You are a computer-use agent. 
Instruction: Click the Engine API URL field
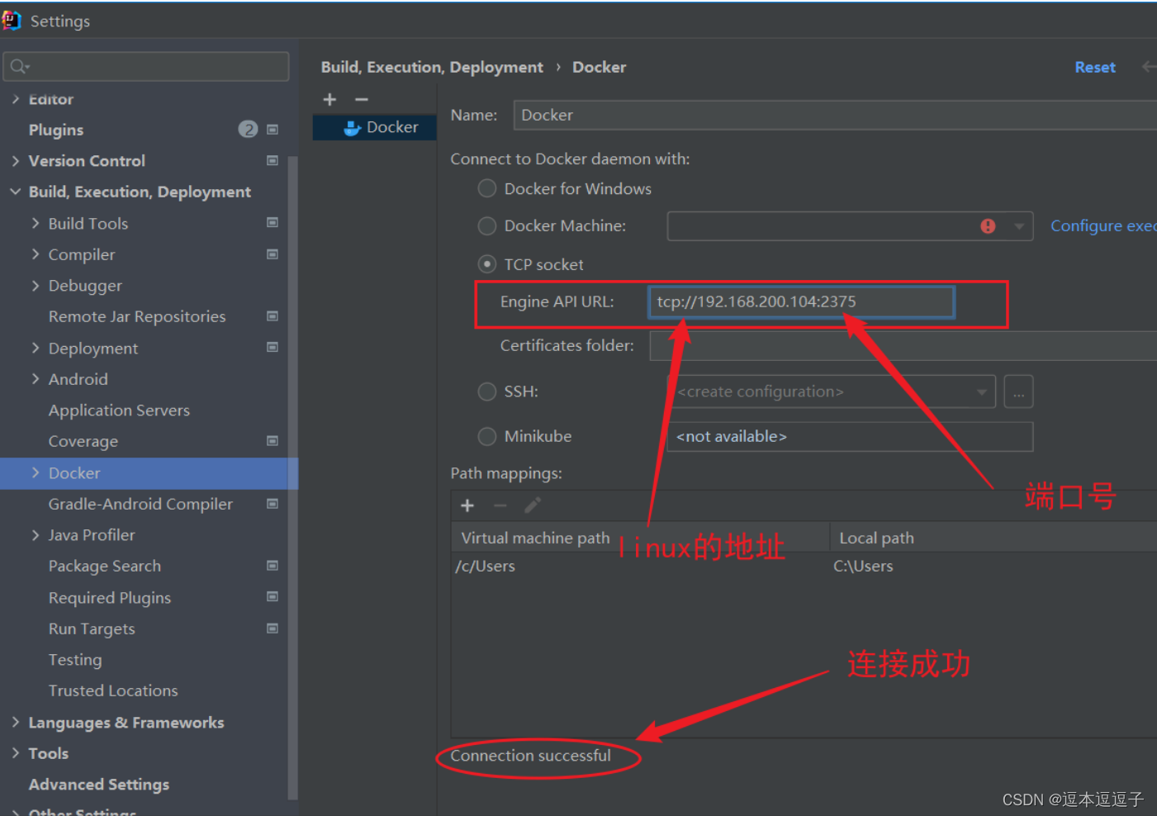801,301
